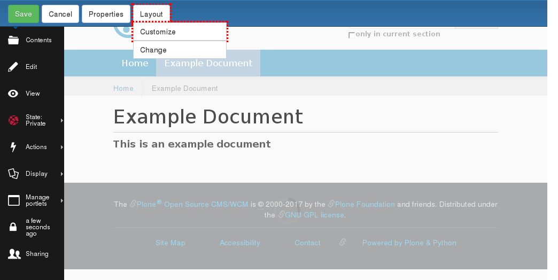Click the Sharing people icon
Image resolution: width=558 pixels, height=280 pixels.
coord(14,254)
